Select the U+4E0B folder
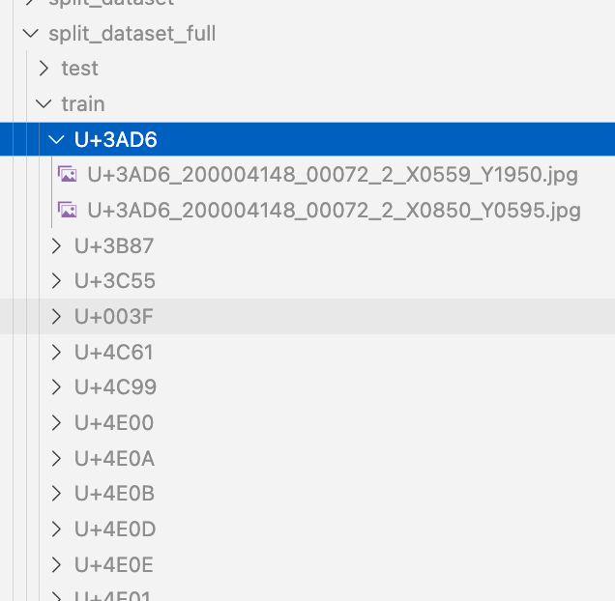The width and height of the screenshot is (615, 601). (x=114, y=494)
